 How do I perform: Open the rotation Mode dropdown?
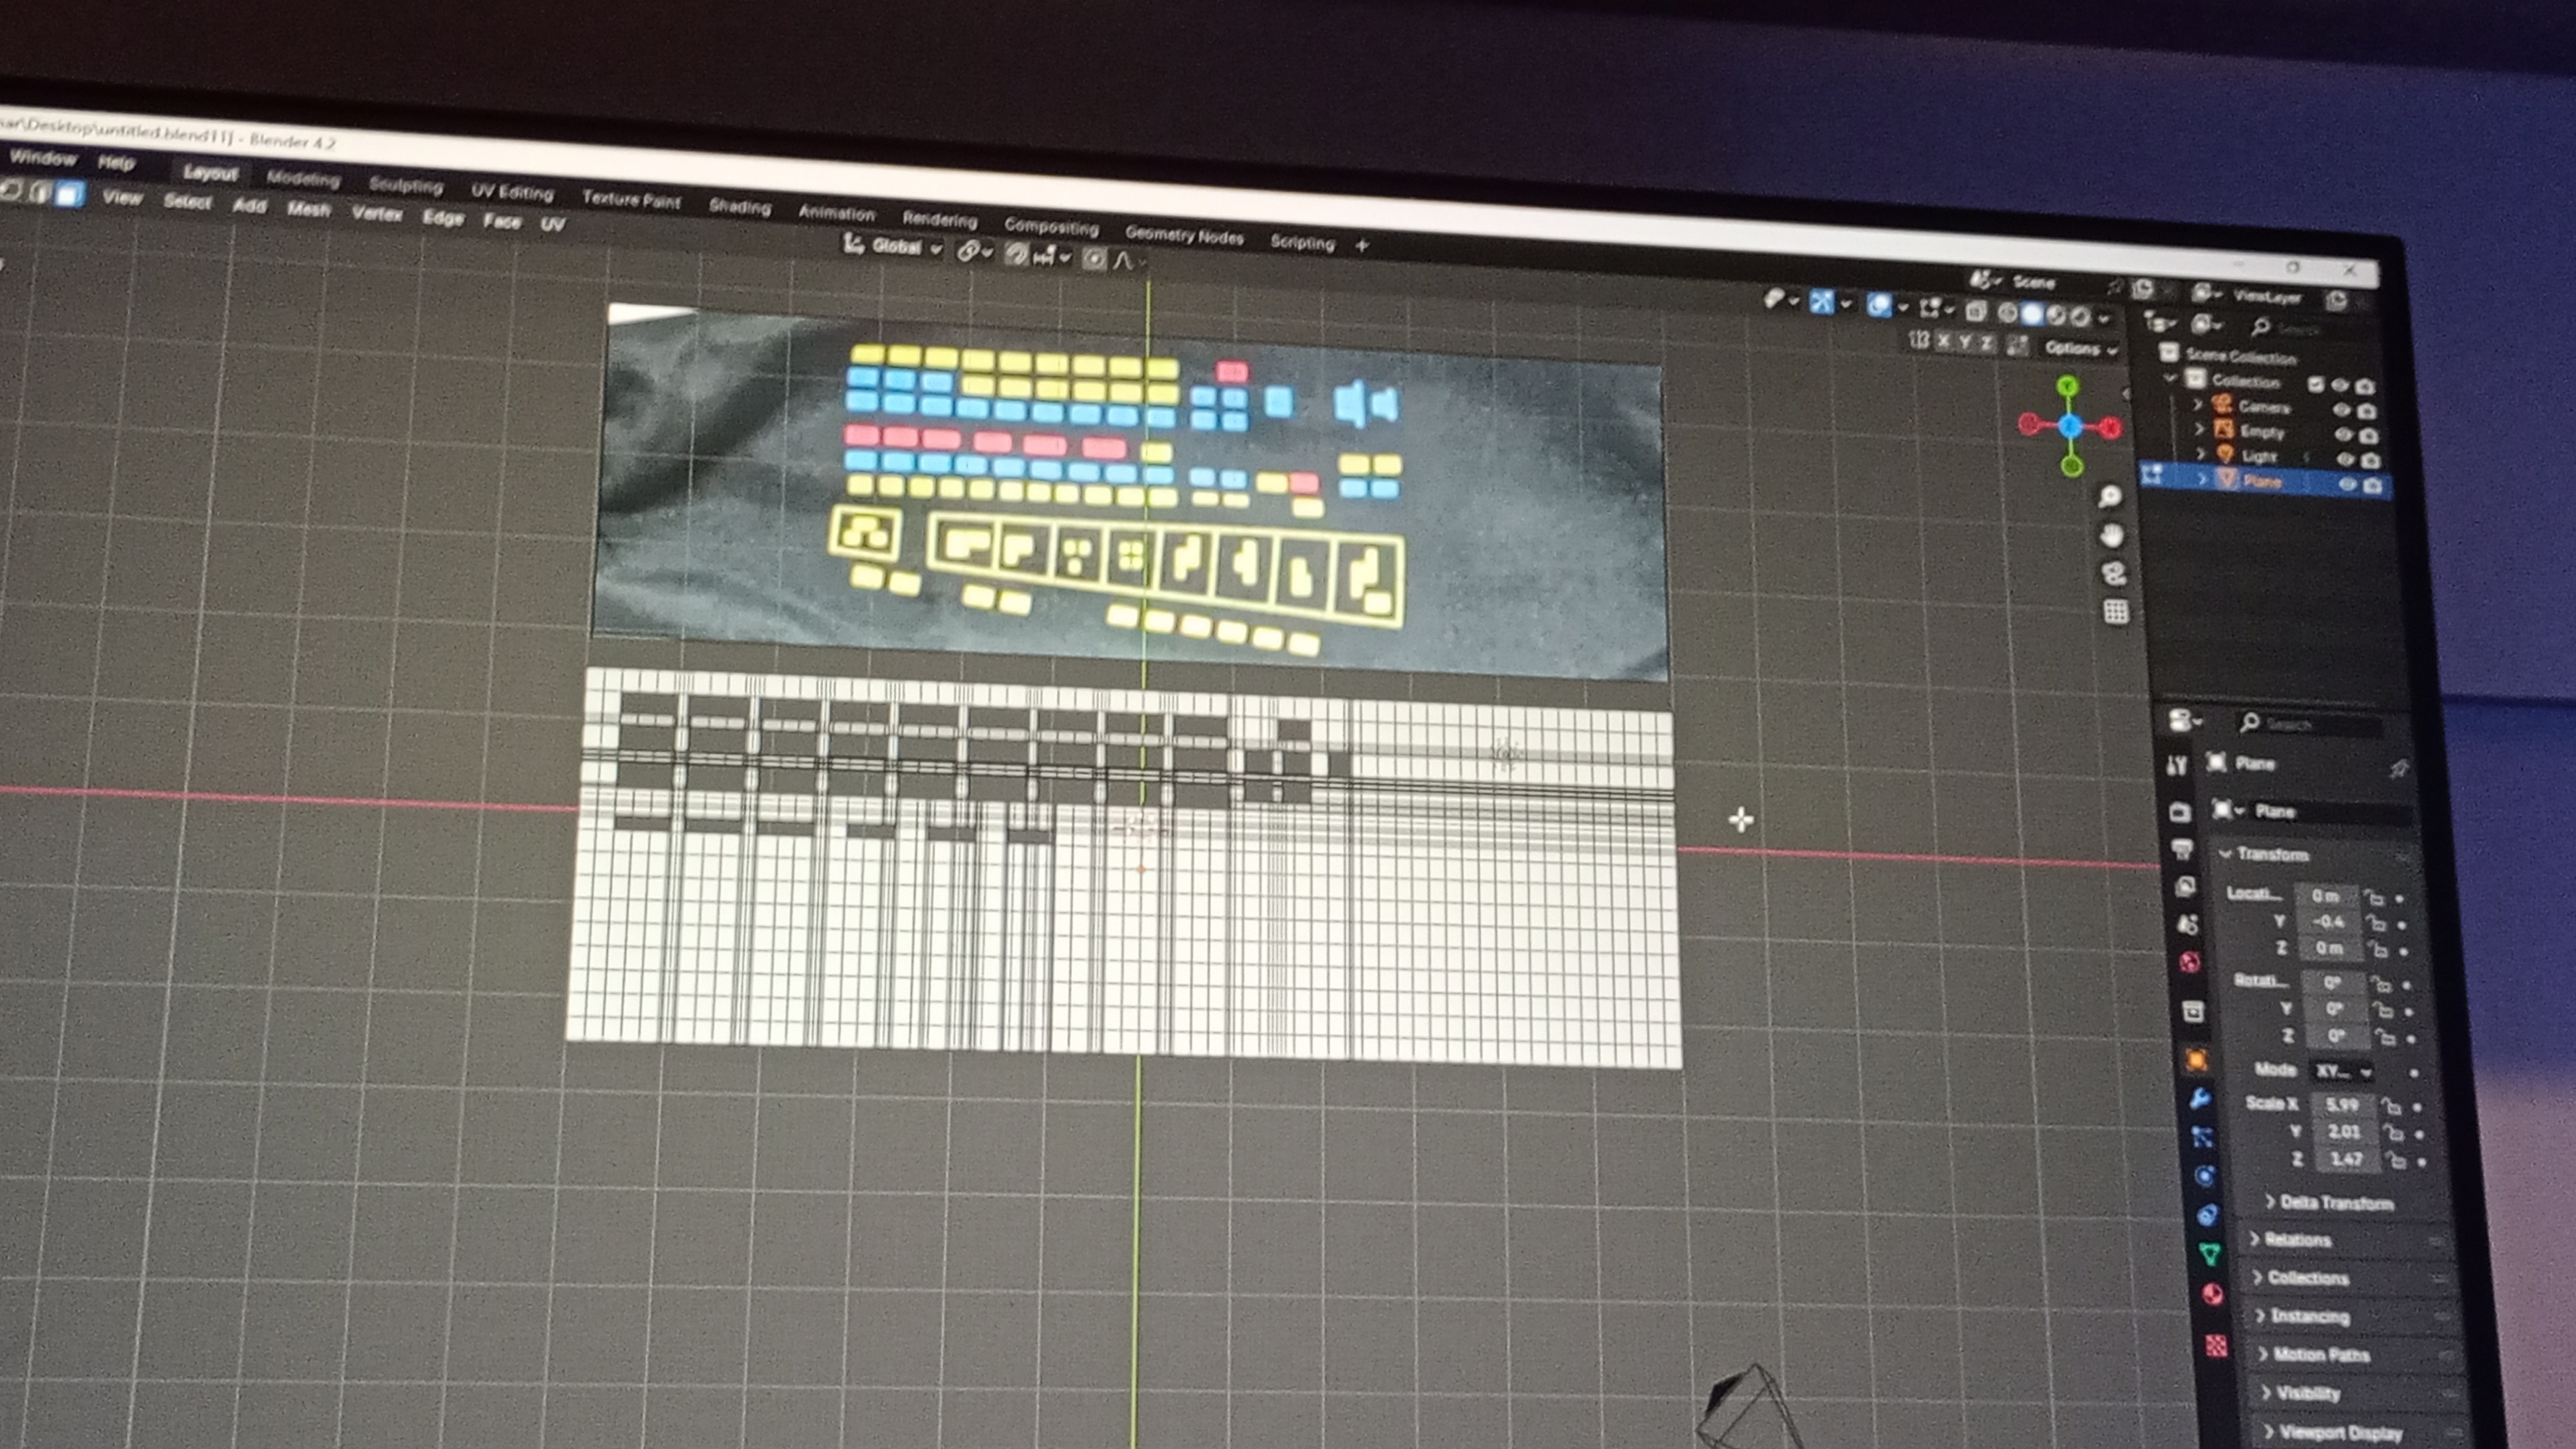coord(2342,1072)
